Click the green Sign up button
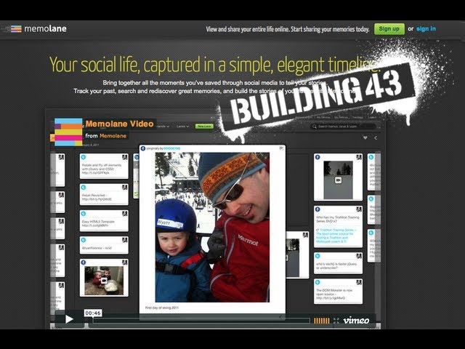The image size is (465, 349). click(389, 29)
